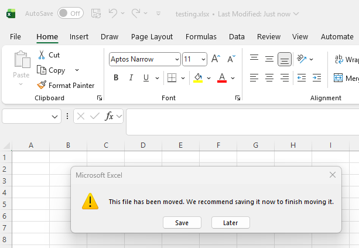This screenshot has width=359, height=248.
Task: Apply red Font Color
Action: click(222, 78)
